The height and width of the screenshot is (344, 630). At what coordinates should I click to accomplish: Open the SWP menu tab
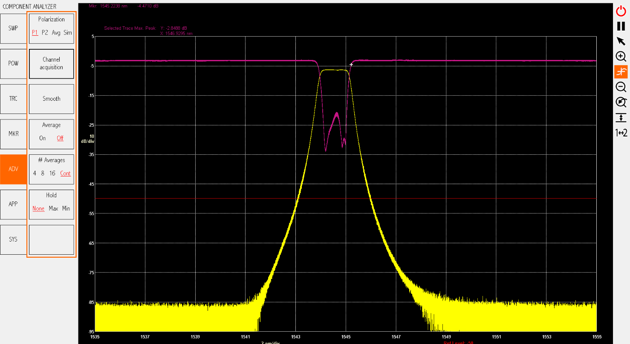coord(13,28)
